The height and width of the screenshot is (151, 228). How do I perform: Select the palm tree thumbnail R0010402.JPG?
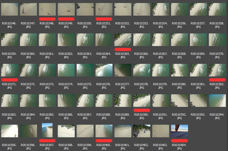point(142,131)
